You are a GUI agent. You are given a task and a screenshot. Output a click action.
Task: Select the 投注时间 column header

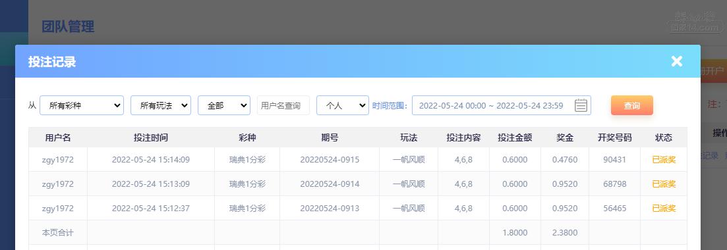151,137
